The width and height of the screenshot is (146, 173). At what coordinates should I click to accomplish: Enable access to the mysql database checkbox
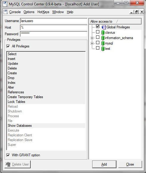tap(98, 43)
